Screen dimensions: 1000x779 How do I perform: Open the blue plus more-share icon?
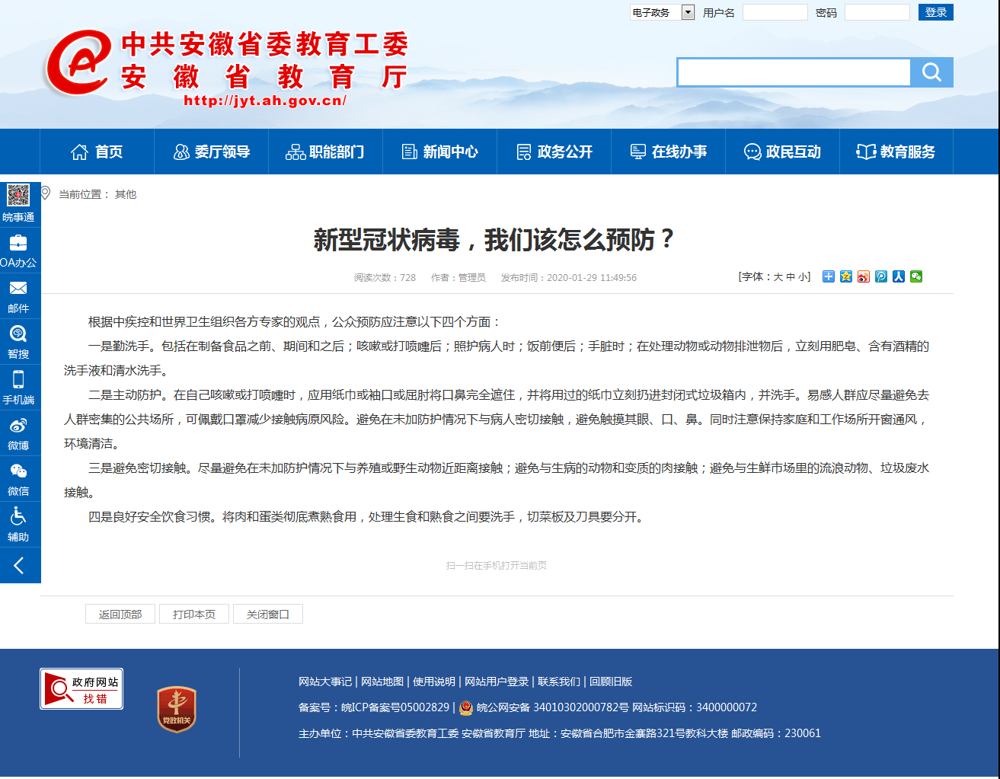[828, 276]
